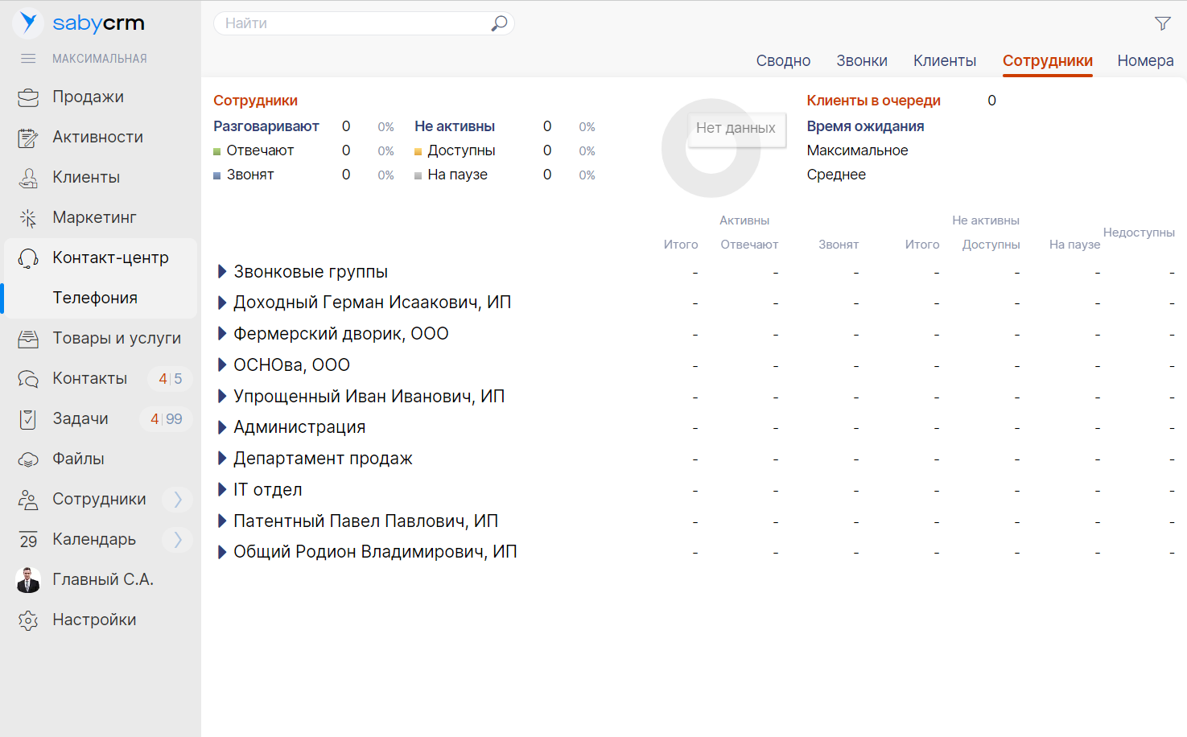Expand the Календарь sidebar chevron
Screen dimensions: 1187x737
[177, 539]
